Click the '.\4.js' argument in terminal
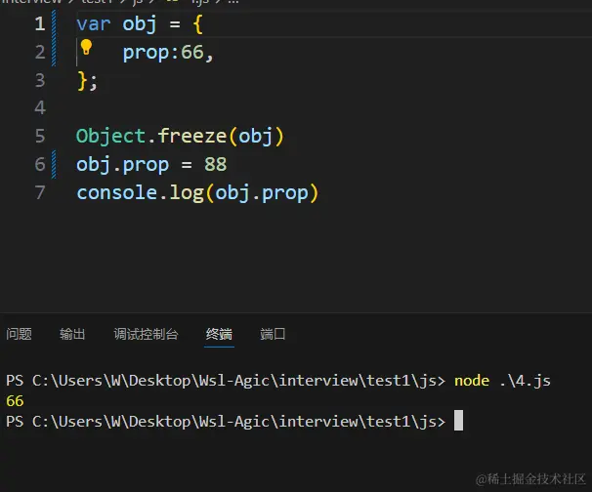 click(x=526, y=381)
